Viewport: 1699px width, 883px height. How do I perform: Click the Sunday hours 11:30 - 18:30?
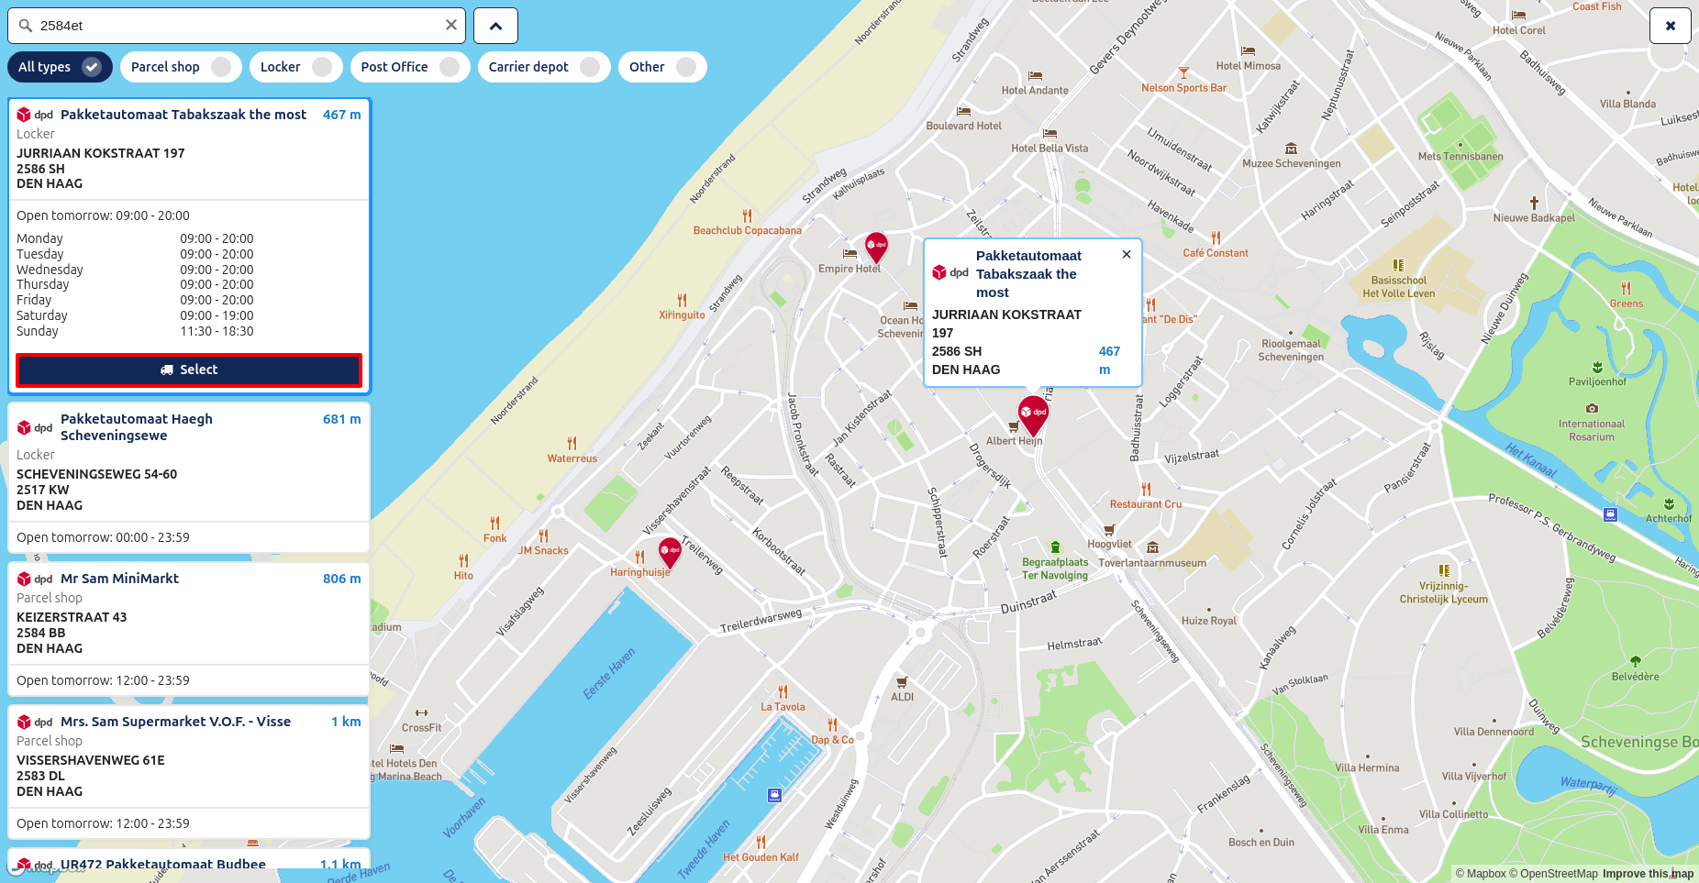(x=217, y=331)
